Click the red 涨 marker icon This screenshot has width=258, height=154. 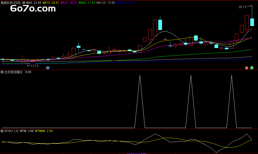(247, 68)
